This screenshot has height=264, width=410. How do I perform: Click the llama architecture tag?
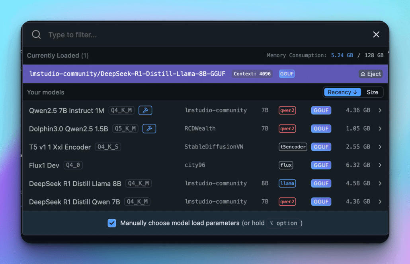287,183
